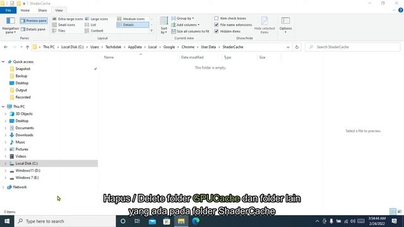Open Backup folder in Quick access

click(21, 76)
